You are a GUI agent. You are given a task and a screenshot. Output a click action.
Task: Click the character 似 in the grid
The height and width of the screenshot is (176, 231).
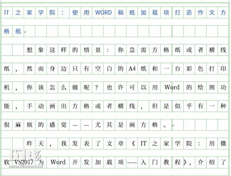178,106
